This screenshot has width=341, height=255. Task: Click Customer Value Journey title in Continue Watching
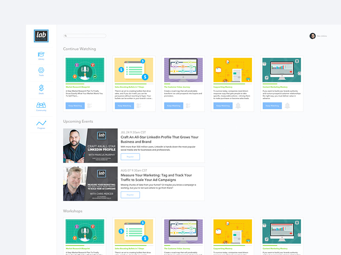click(177, 87)
